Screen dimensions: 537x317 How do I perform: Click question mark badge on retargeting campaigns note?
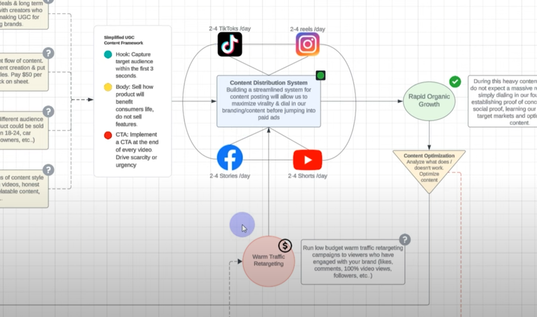(x=404, y=240)
